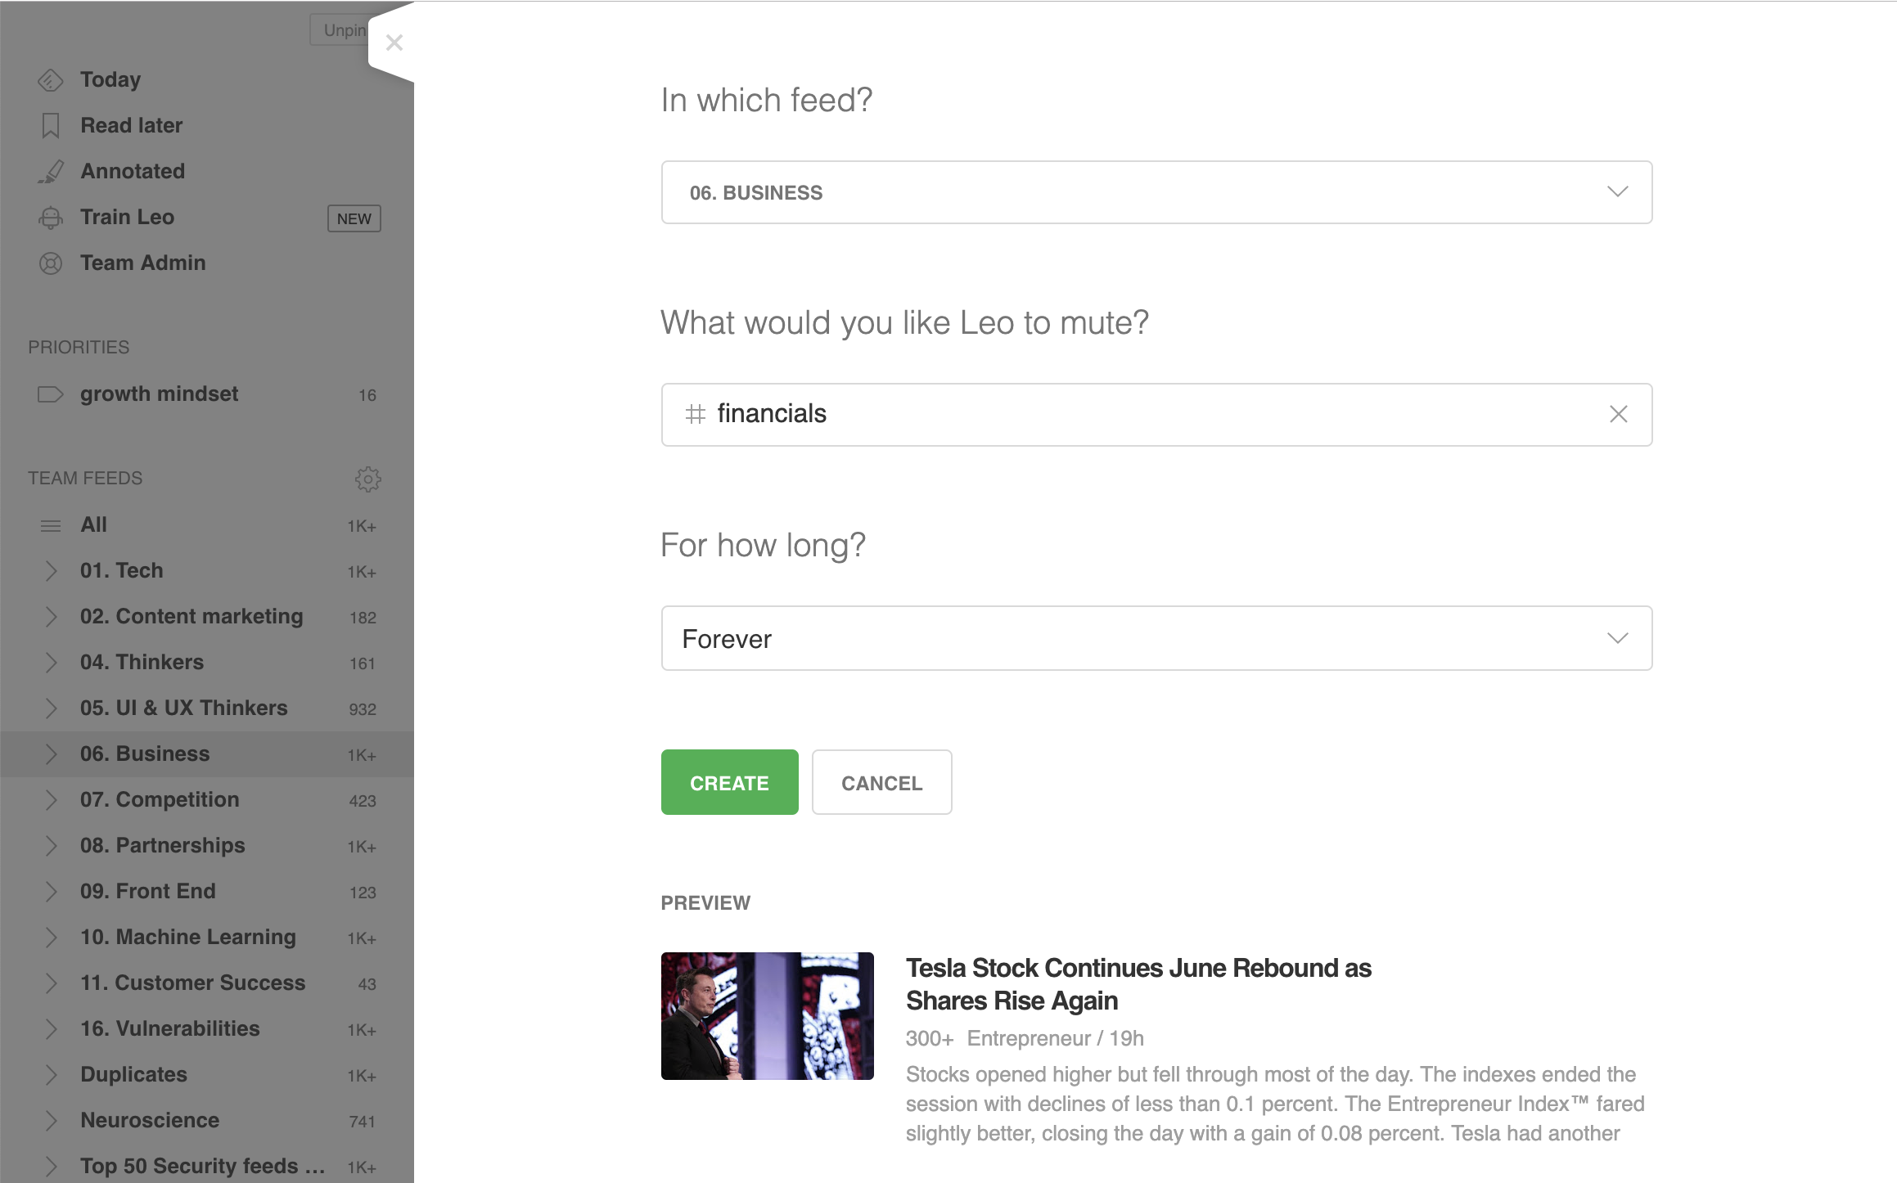Click the Annotated highlighter icon

click(x=51, y=172)
